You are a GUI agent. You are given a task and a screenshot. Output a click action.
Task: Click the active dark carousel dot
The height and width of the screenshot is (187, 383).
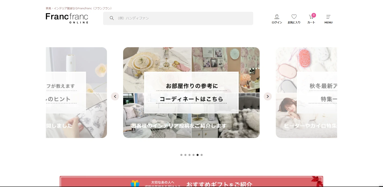(x=197, y=155)
